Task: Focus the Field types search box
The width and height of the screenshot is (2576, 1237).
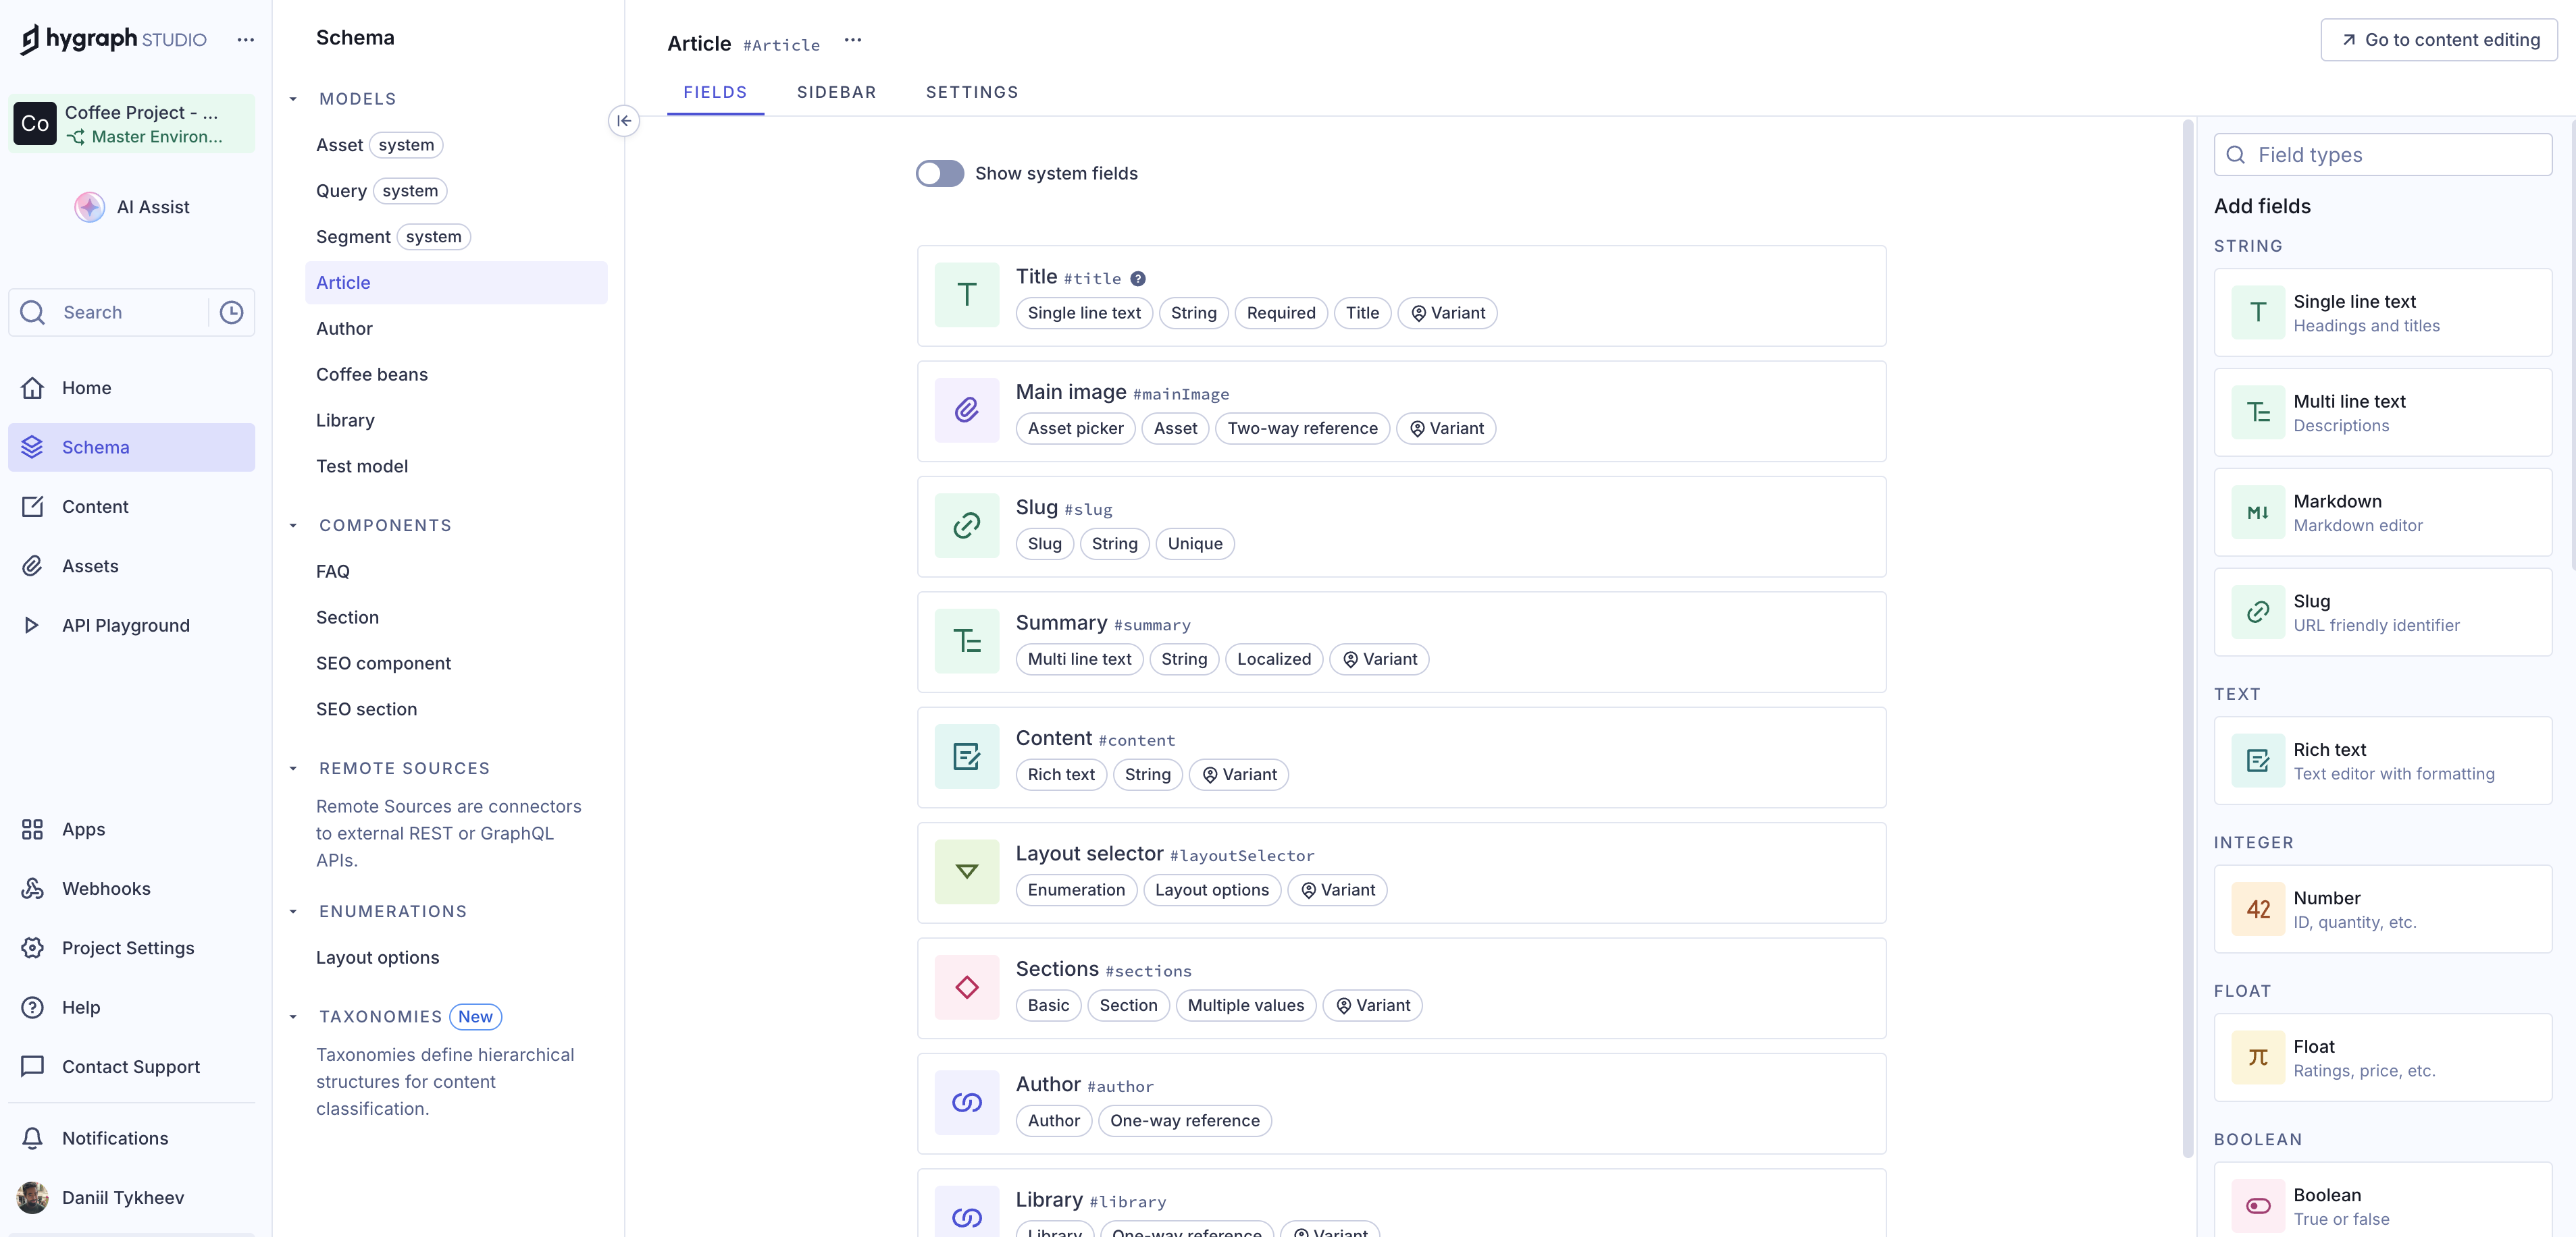Action: (x=2382, y=155)
